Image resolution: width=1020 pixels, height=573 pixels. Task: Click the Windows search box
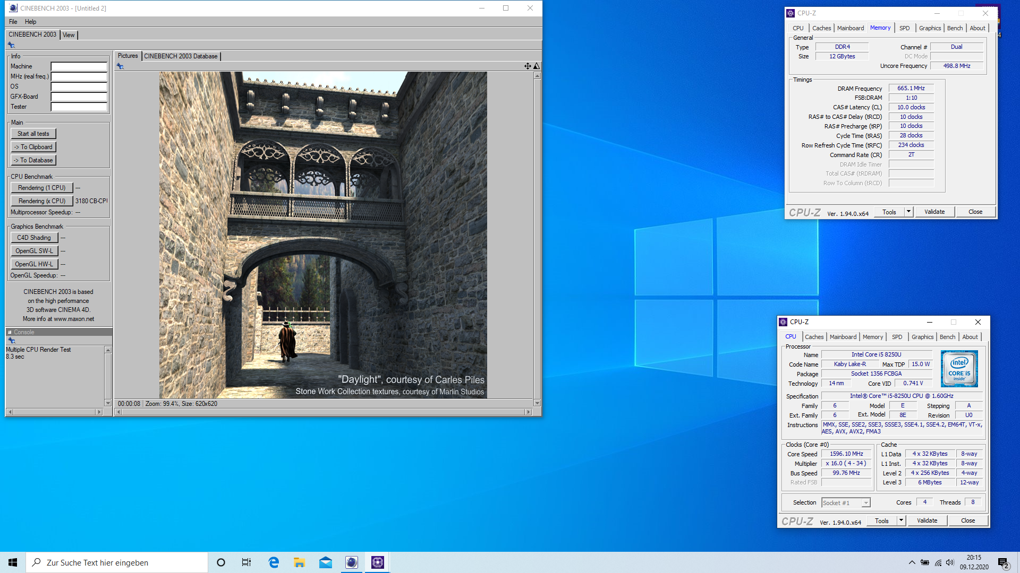pyautogui.click(x=117, y=562)
